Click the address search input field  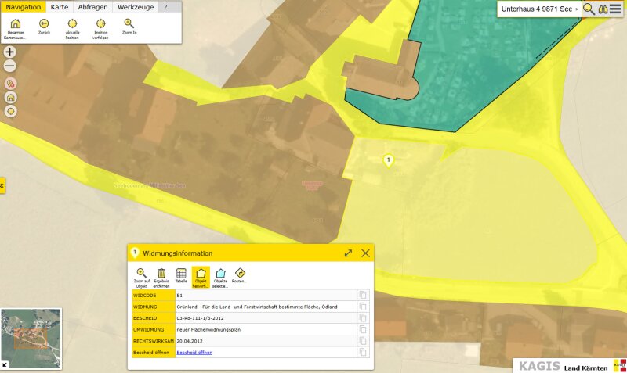click(x=536, y=9)
